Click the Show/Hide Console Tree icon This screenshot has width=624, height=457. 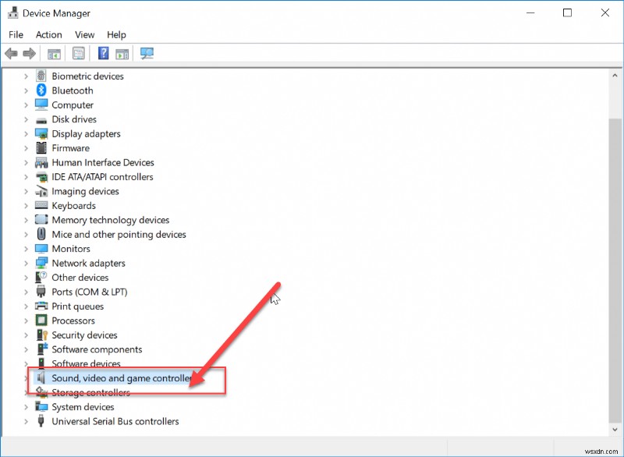pyautogui.click(x=52, y=53)
